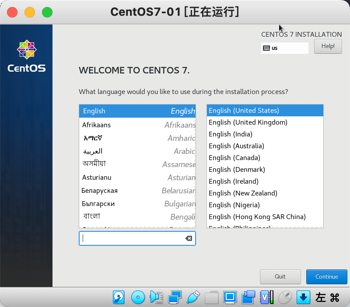Image resolution: width=350 pixels, height=307 pixels.
Task: Click the mouse integration status icon
Action: pos(285,297)
